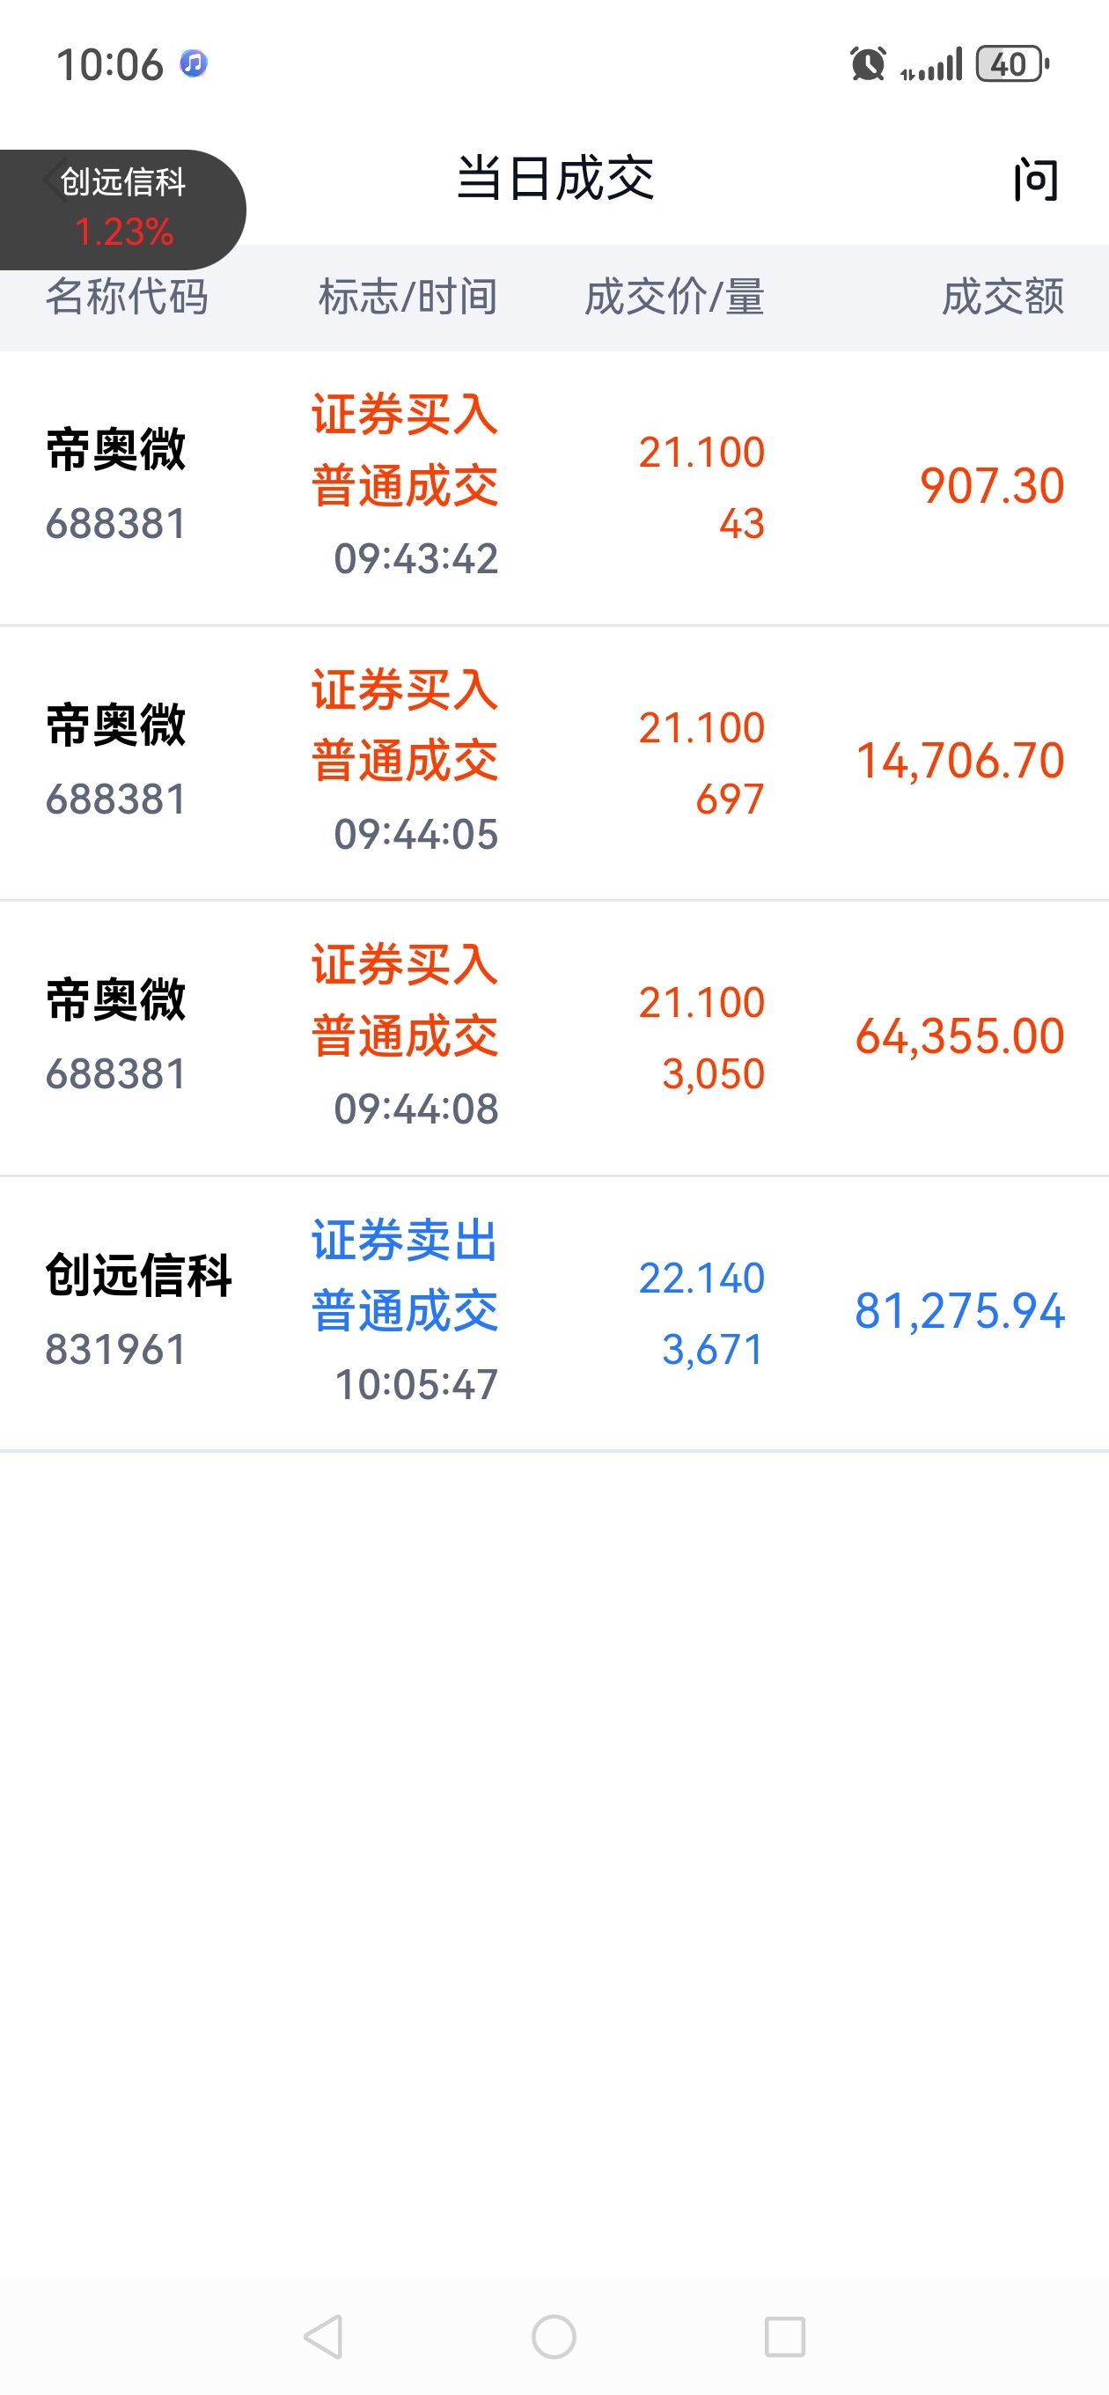
Task: Tap the alarm icon in status bar
Action: (867, 64)
